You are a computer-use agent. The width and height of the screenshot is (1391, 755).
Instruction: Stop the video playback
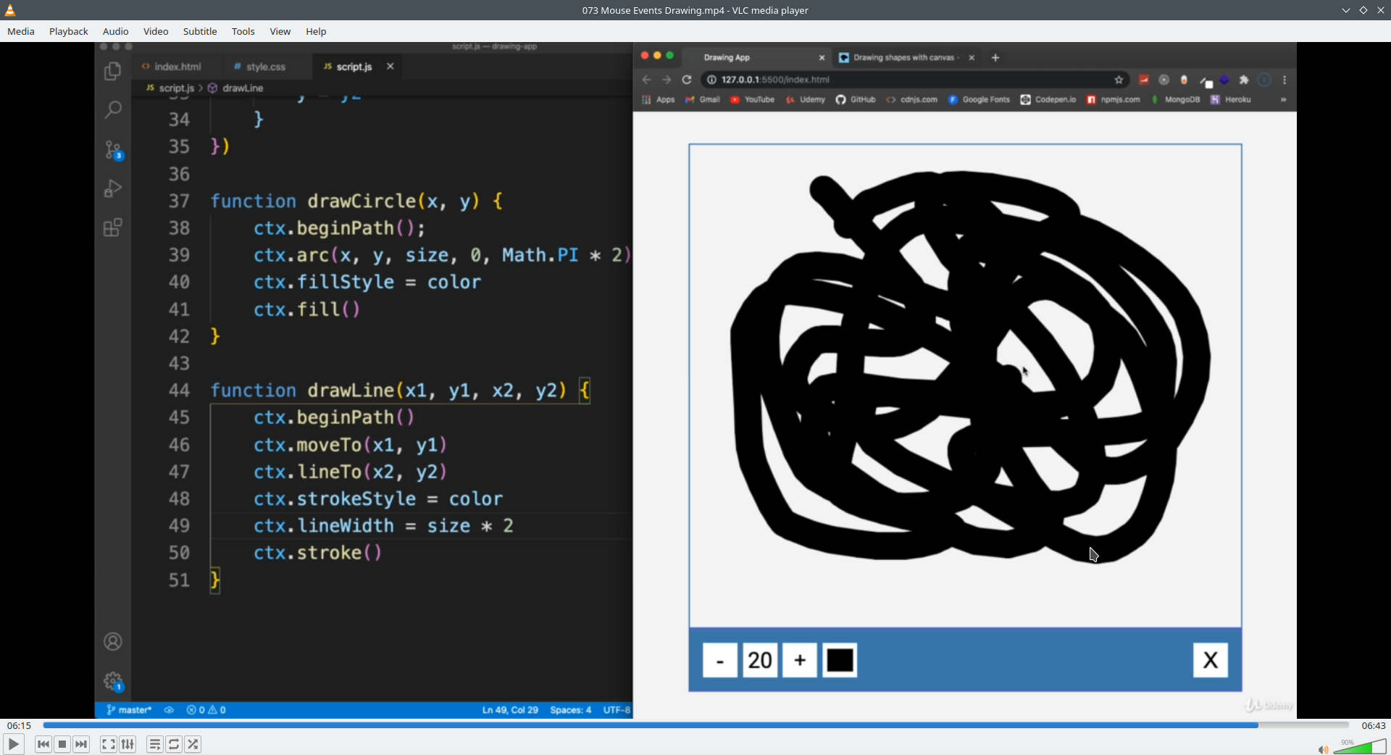click(x=62, y=744)
